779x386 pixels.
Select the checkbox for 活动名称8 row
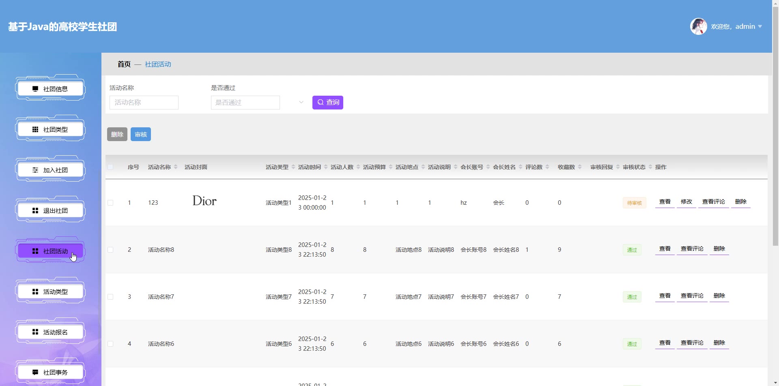[x=110, y=250]
